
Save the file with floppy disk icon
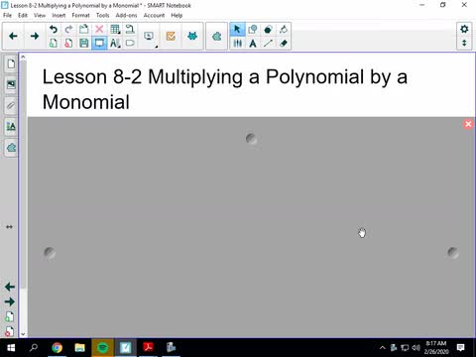pyautogui.click(x=84, y=43)
